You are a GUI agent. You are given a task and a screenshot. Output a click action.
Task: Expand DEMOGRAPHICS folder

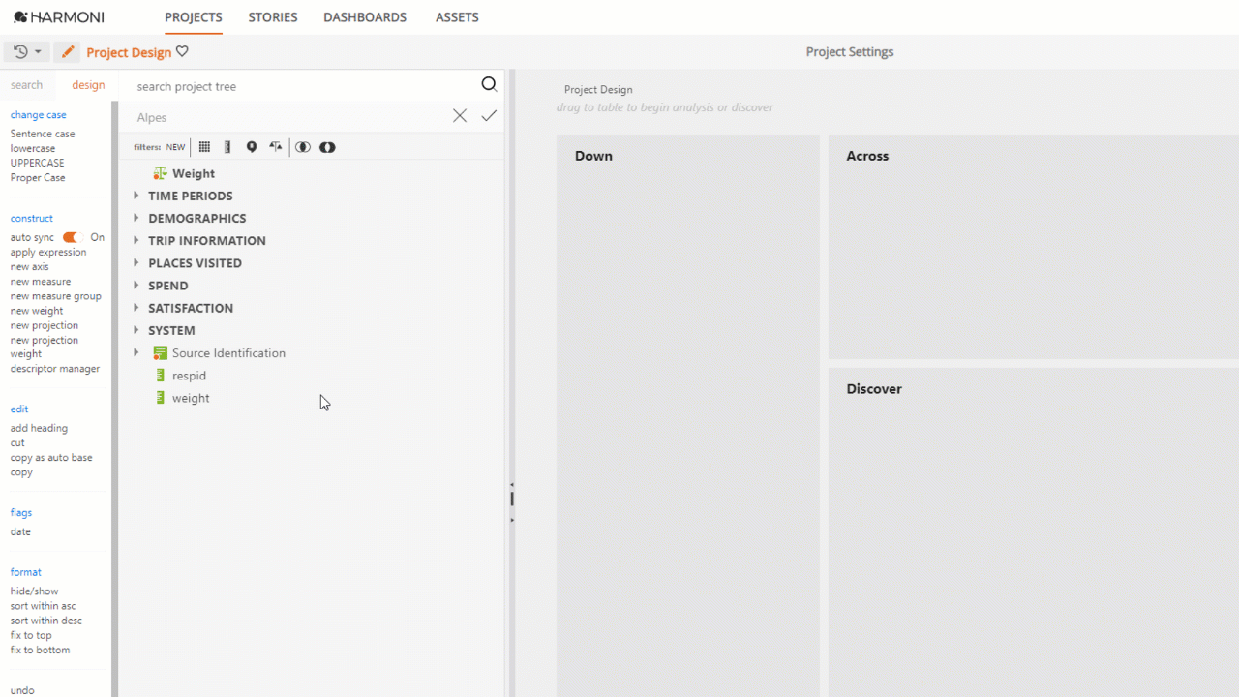[x=136, y=218]
